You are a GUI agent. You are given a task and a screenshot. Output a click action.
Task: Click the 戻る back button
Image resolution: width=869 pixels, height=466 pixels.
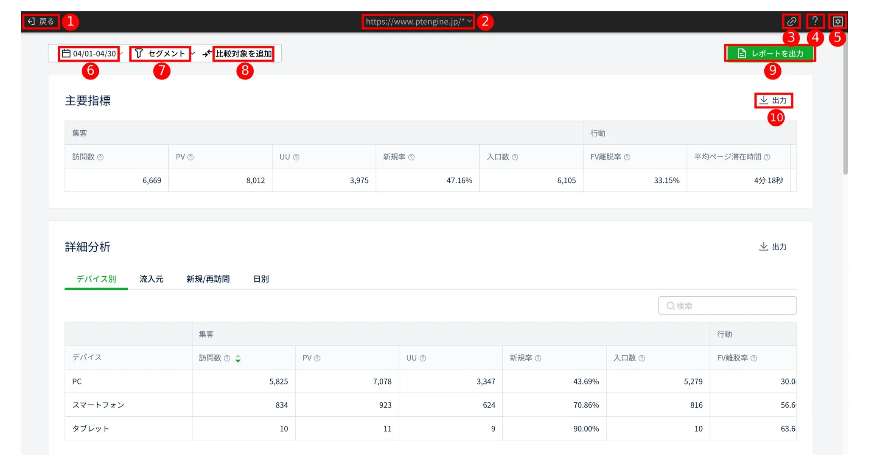[x=41, y=21]
